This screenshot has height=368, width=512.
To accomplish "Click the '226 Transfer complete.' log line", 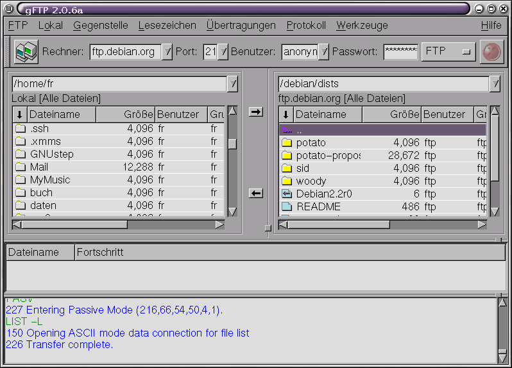I will pos(60,344).
